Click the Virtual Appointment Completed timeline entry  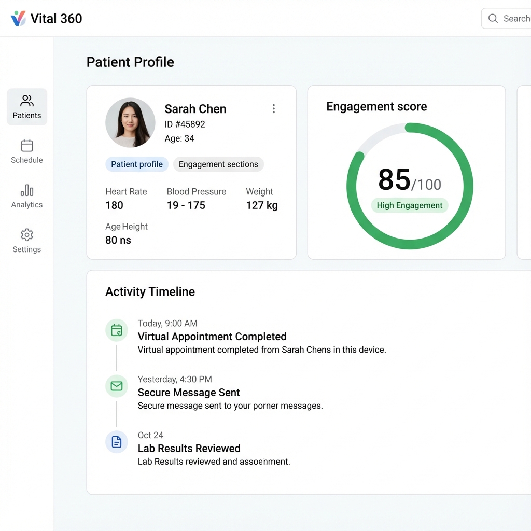212,337
